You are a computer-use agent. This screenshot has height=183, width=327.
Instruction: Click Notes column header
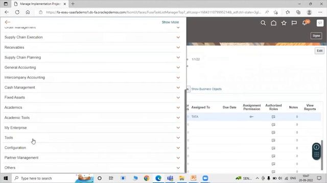293,107
